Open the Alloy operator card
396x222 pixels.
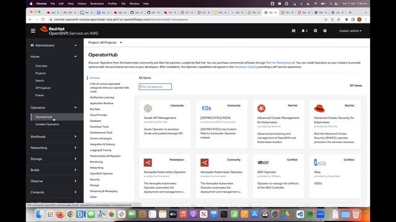click(x=335, y=176)
